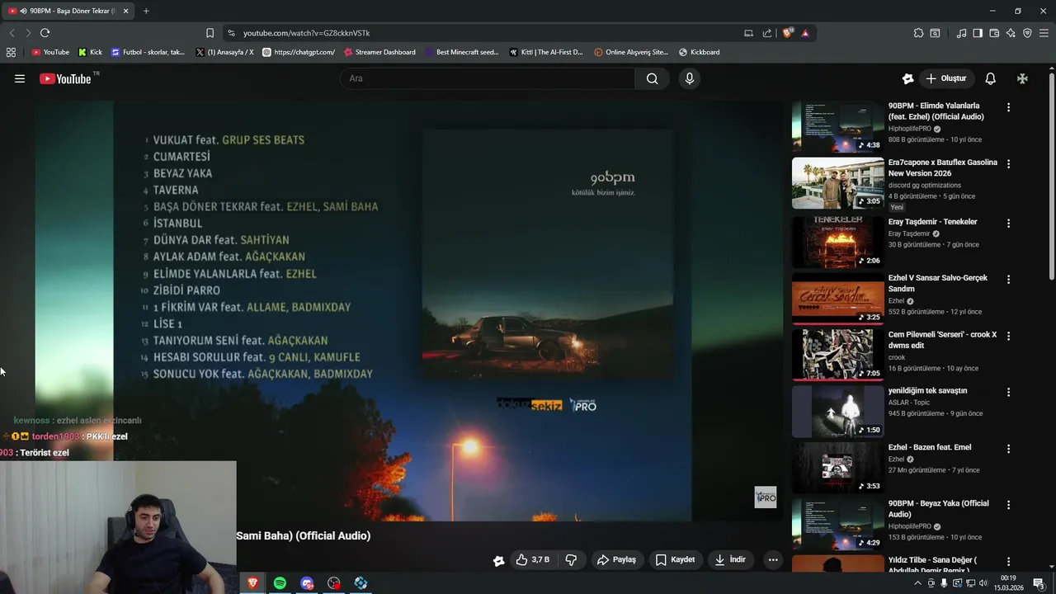
Task: Open the Online Alışveriş Site bookmark
Action: (630, 52)
